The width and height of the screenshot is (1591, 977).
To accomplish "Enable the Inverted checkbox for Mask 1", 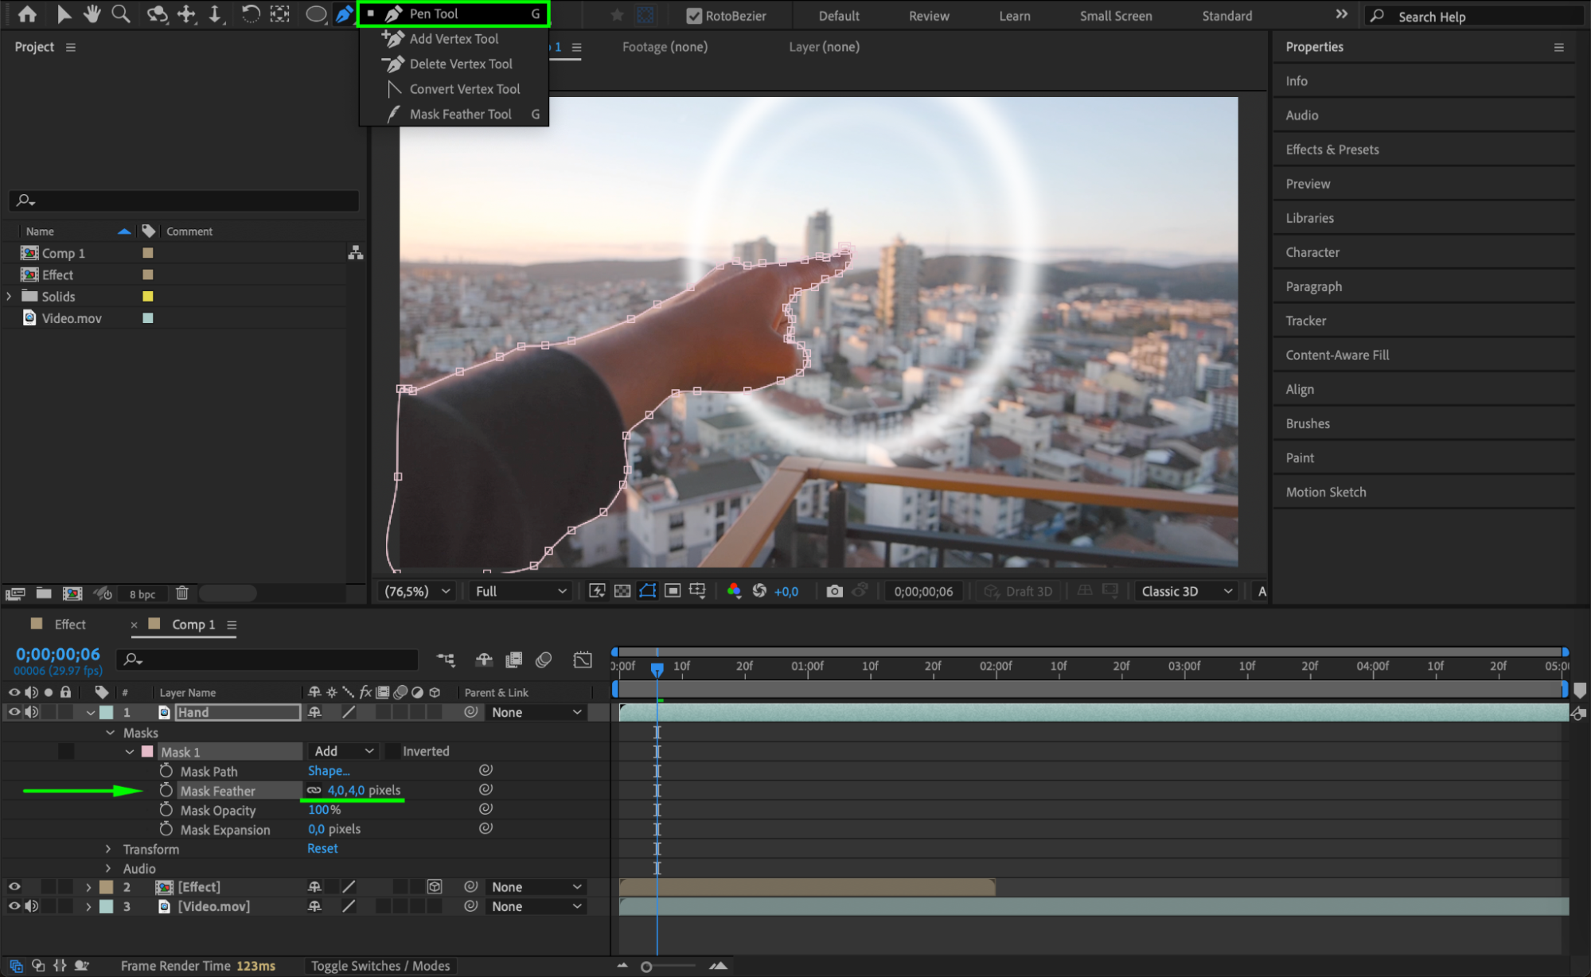I will click(x=392, y=751).
